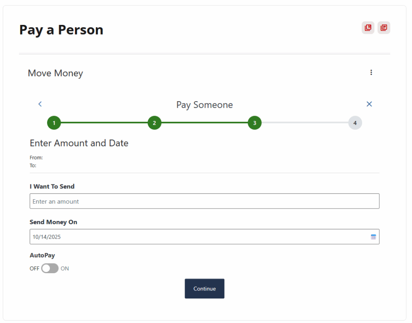
Task: Click the Move Money panel heading
Action: click(x=56, y=73)
